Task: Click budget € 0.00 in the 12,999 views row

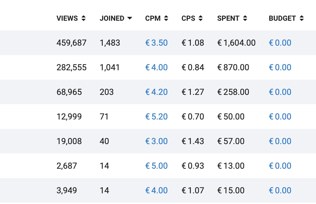Action: (280, 117)
